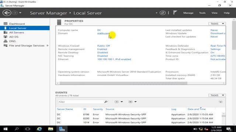Click Remote management Enabled link
This screenshot has width=236, height=132.
[102, 49]
